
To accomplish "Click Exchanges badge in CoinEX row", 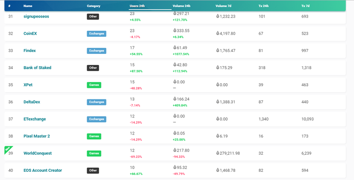I will pos(96,34).
